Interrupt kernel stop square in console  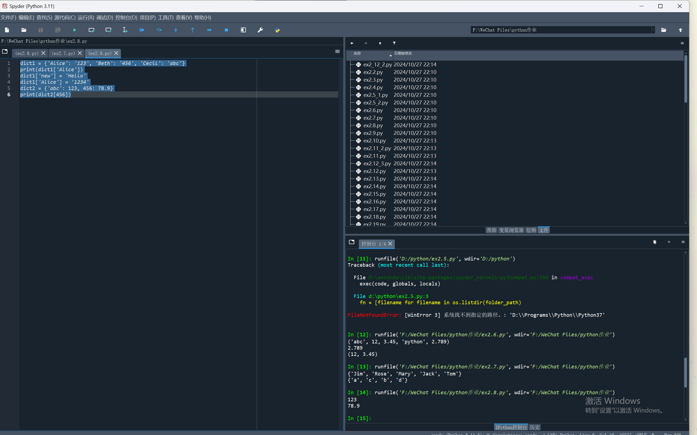coord(669,242)
